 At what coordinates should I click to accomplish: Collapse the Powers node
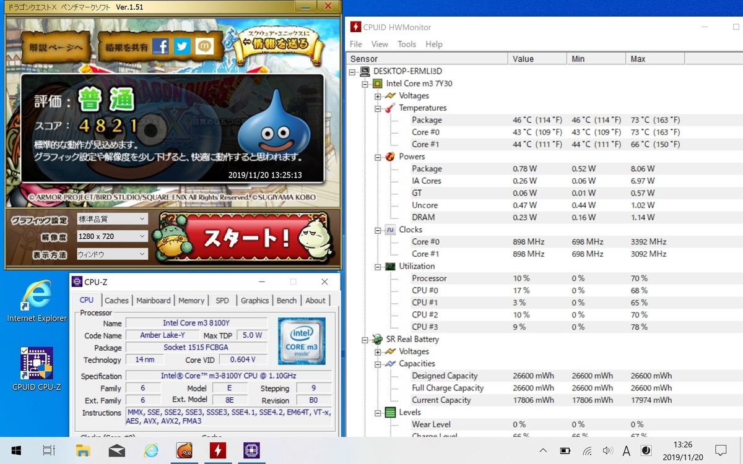378,157
